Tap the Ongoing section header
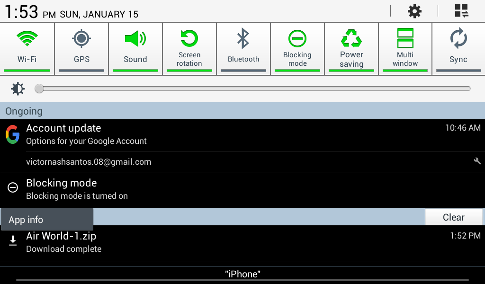 (242, 111)
